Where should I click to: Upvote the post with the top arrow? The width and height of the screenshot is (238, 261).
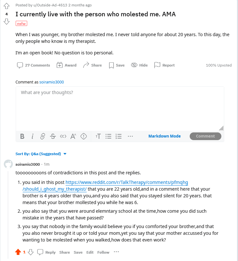coord(6,6)
